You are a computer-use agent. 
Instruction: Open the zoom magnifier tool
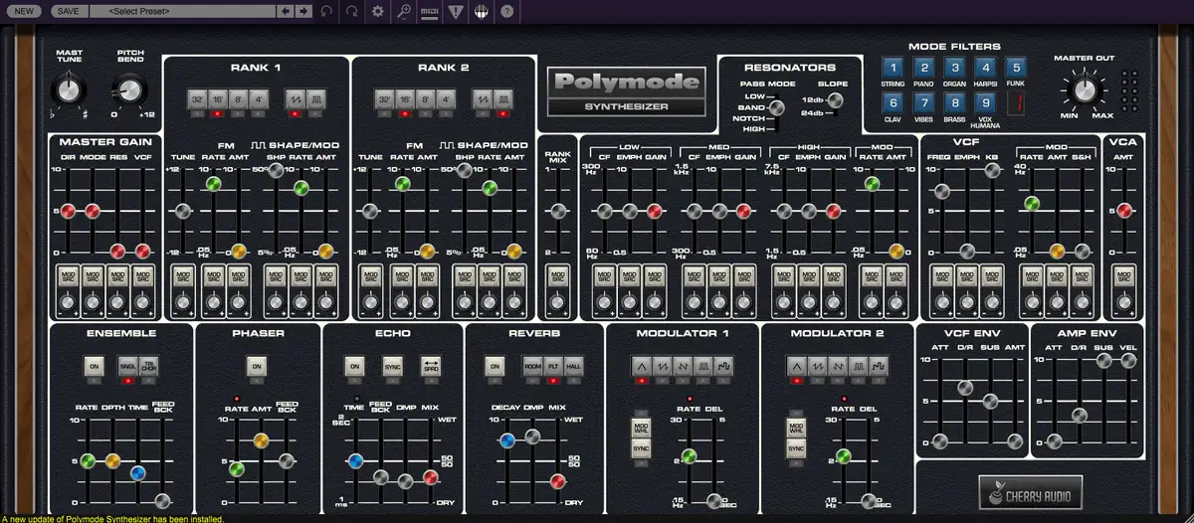pyautogui.click(x=403, y=12)
